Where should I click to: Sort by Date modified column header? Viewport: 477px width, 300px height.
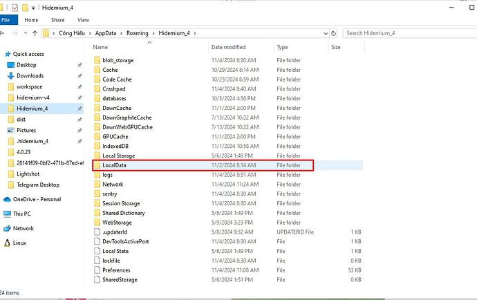(x=229, y=48)
